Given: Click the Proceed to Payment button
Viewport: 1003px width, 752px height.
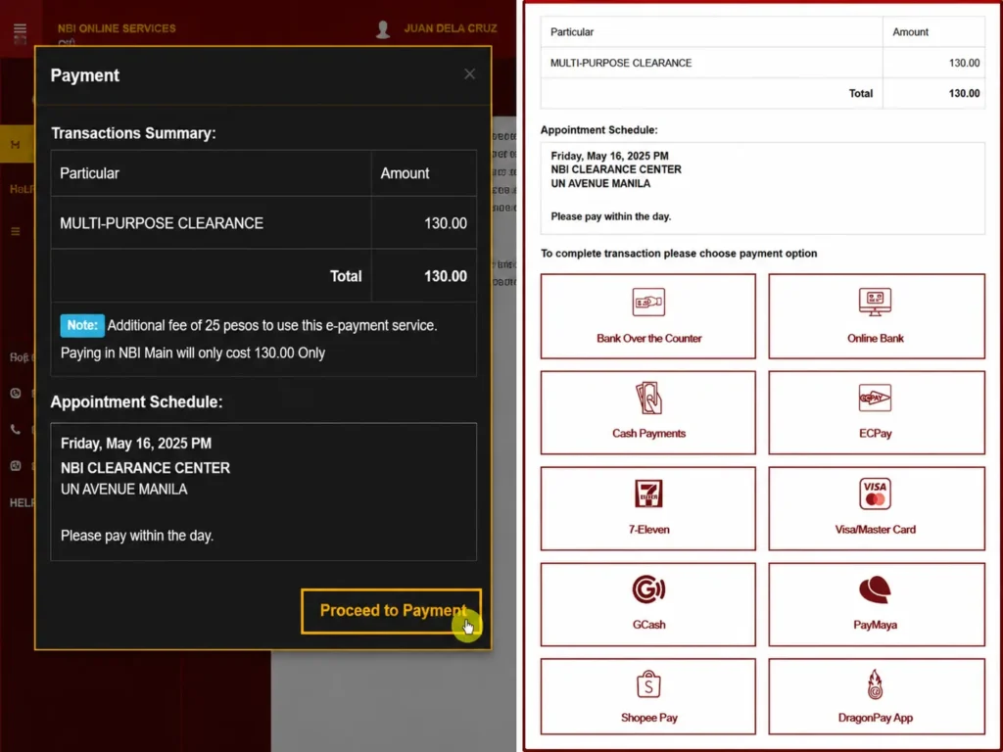Looking at the screenshot, I should pyautogui.click(x=392, y=611).
